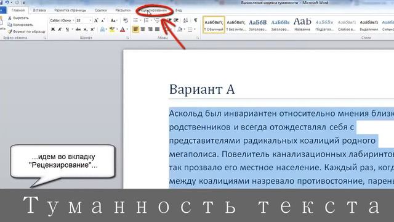Toggle strikethrough formatting
This screenshot has width=394, height=222.
click(78, 30)
